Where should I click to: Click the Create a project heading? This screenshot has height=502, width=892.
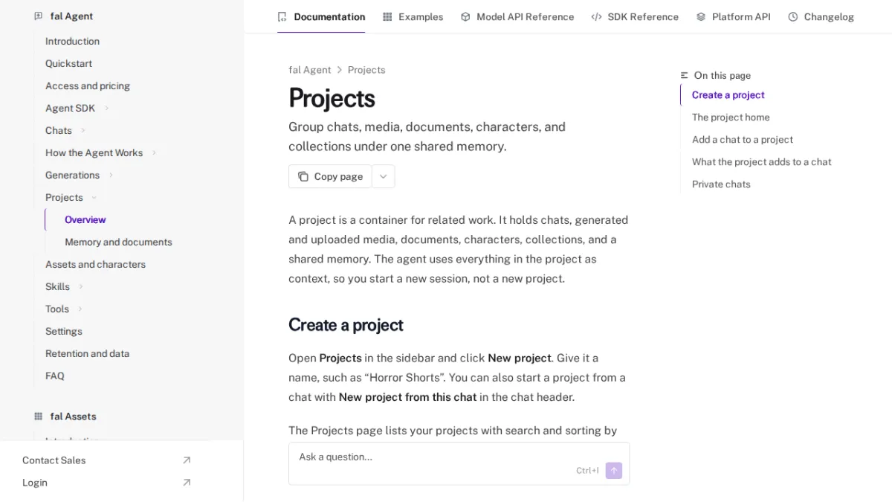click(346, 325)
